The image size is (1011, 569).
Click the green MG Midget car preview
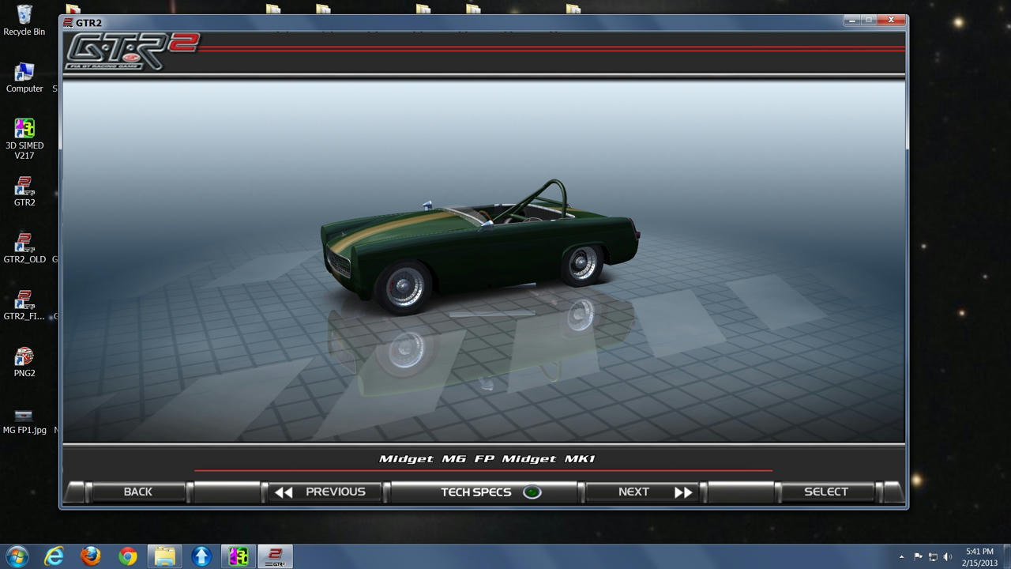pos(480,247)
